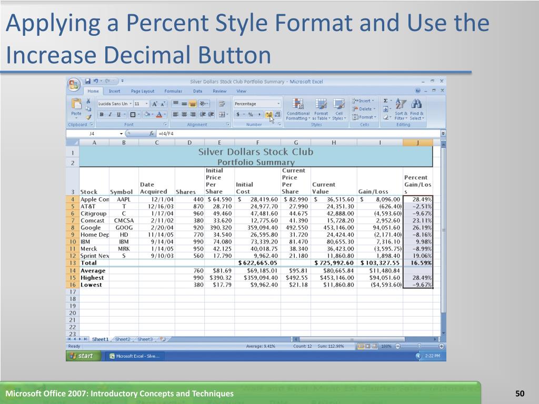Select cell containing Total in row 13
539x404 pixels.
click(x=94, y=263)
